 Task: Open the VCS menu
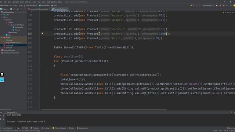pyautogui.click(x=48, y=2)
